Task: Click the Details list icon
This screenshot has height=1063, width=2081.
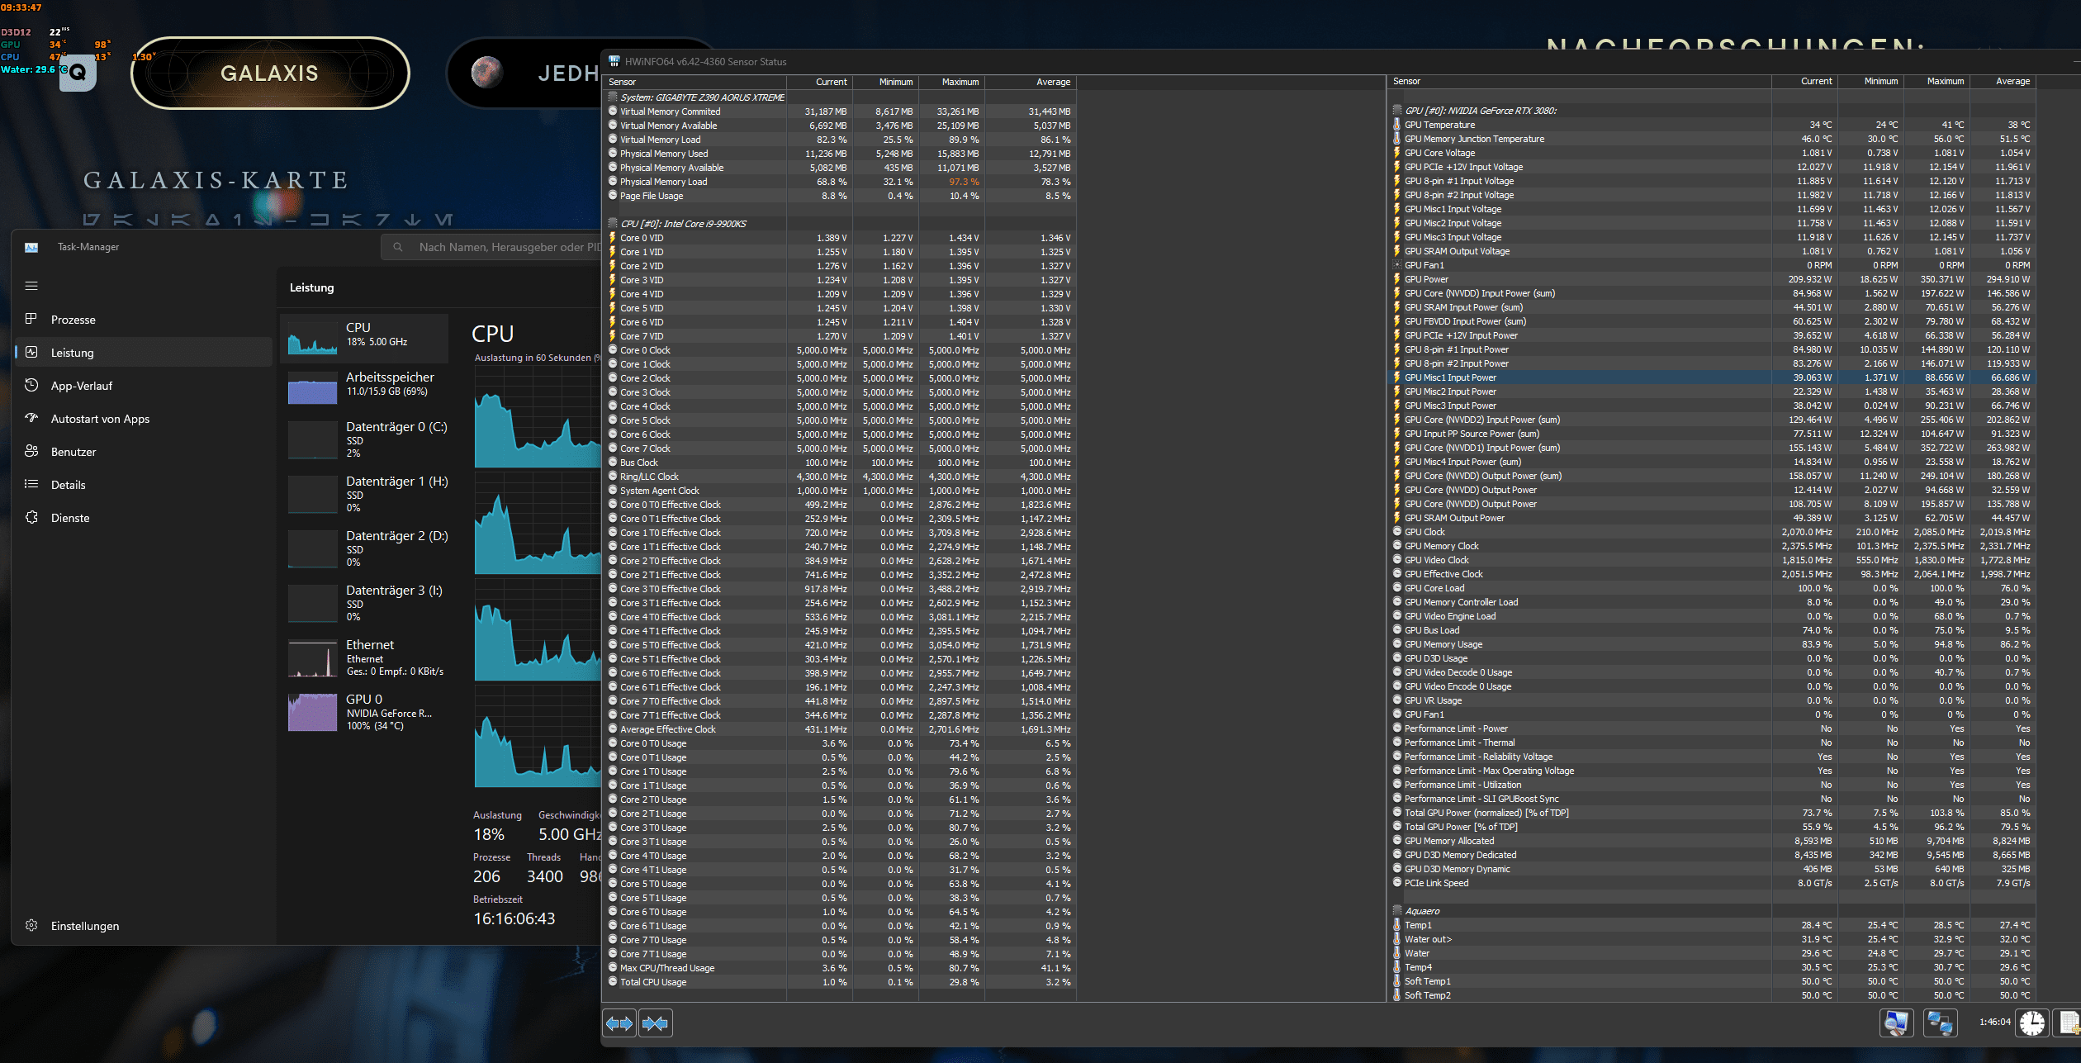Action: 31,484
